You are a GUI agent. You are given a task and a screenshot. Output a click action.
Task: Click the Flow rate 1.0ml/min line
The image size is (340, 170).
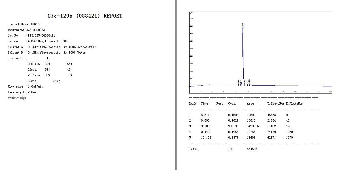tap(25, 87)
